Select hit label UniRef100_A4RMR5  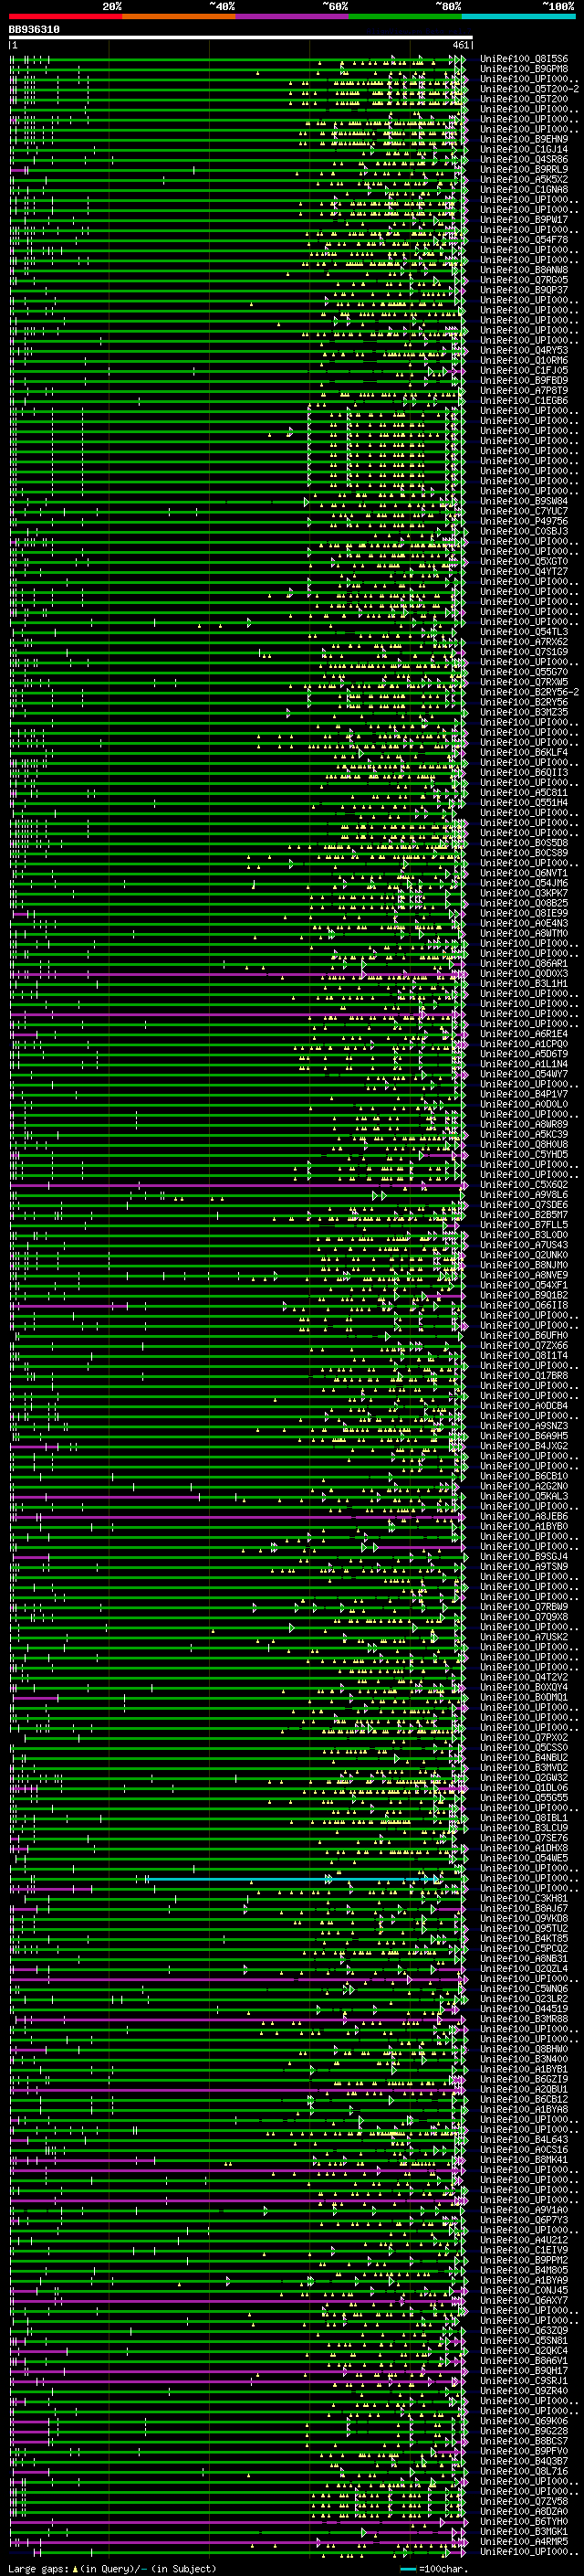(x=524, y=2541)
